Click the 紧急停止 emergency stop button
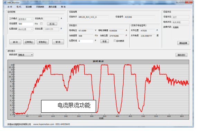Screen dimensions: 198x131 [43, 42]
